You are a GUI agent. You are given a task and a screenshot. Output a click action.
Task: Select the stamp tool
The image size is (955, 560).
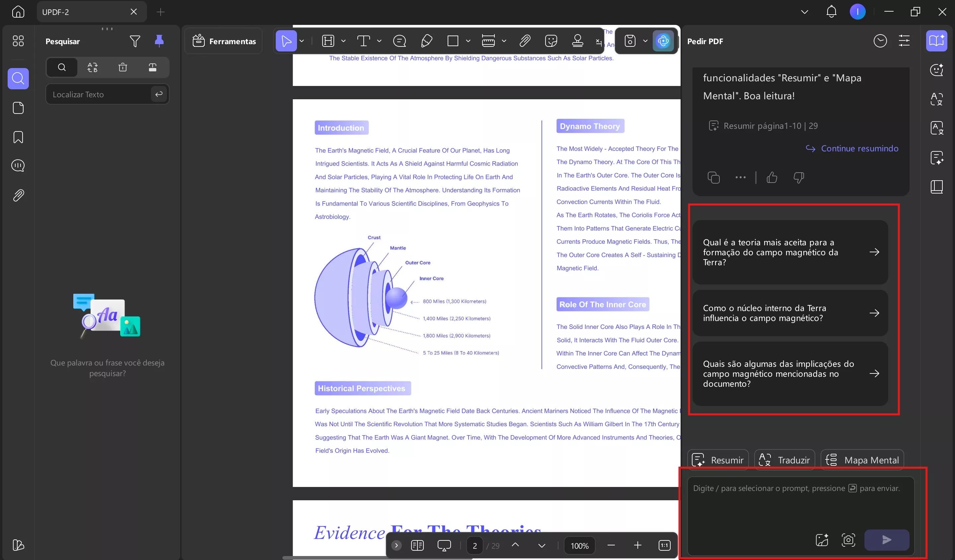578,41
